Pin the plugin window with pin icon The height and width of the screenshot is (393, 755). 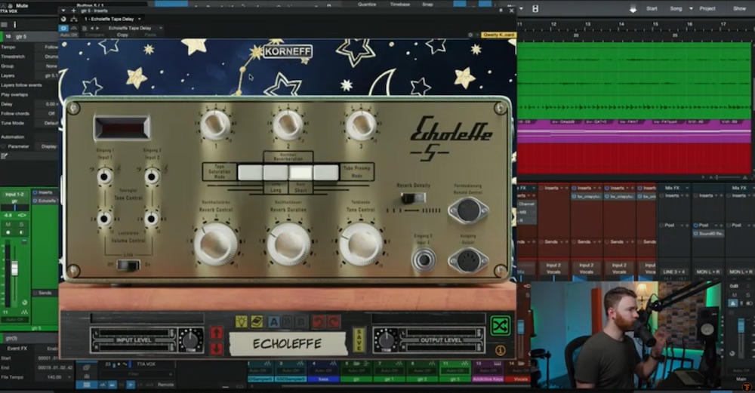click(x=501, y=10)
